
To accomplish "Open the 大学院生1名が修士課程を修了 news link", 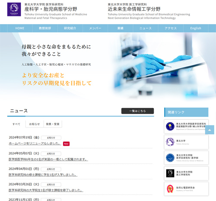I will [46, 190].
